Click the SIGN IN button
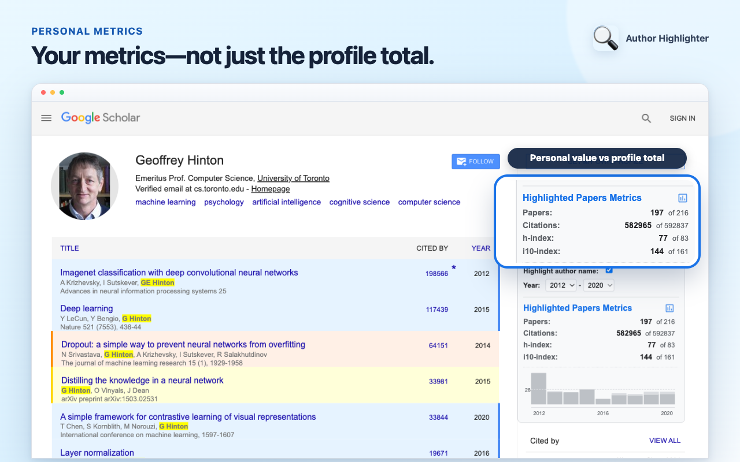Screen dimensions: 740x462 pyautogui.click(x=682, y=118)
